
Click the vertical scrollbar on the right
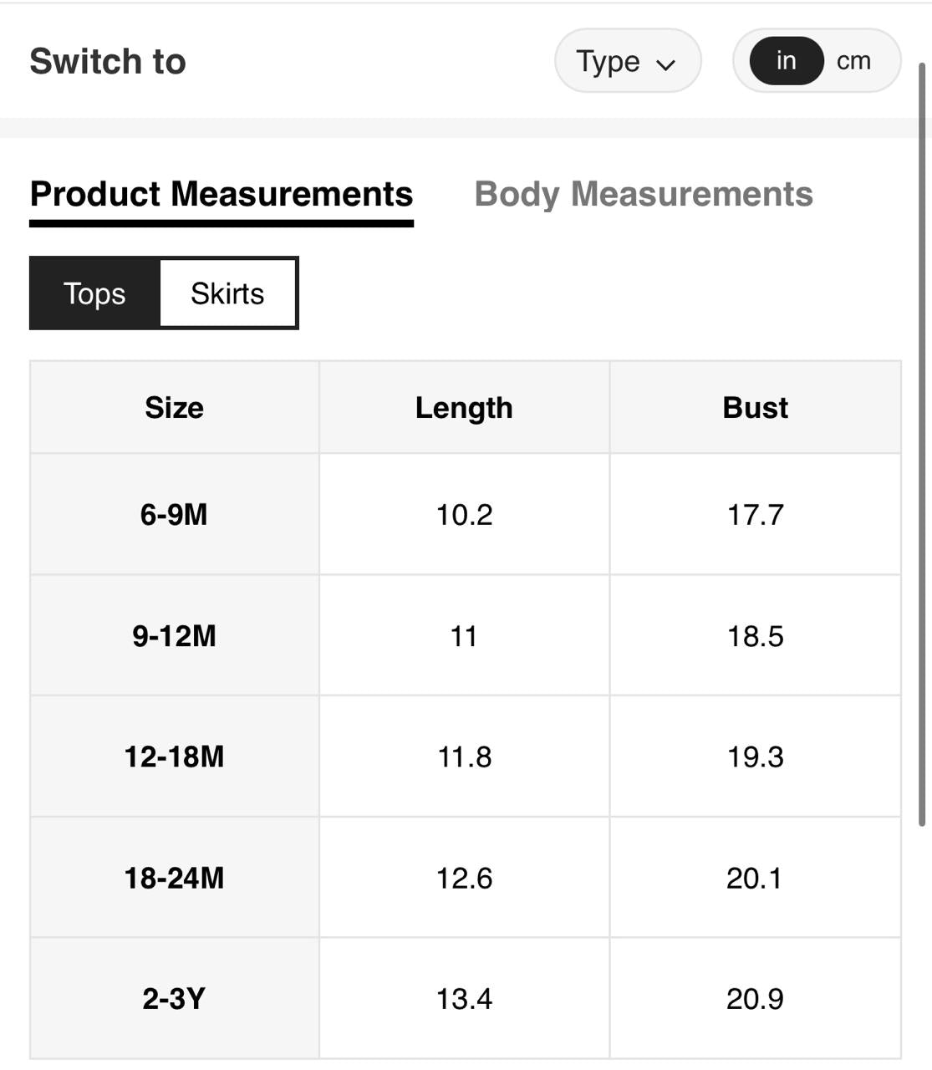[x=922, y=443]
